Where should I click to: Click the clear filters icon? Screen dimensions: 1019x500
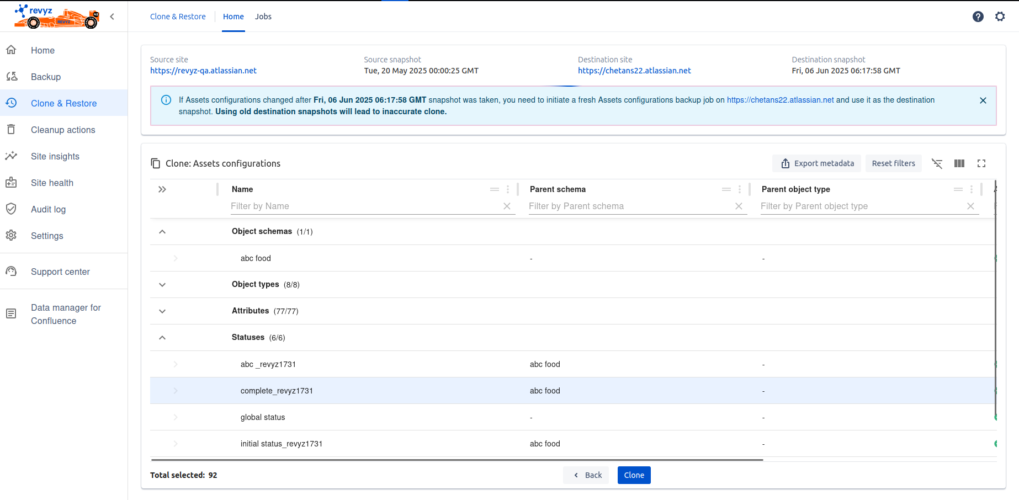(937, 163)
